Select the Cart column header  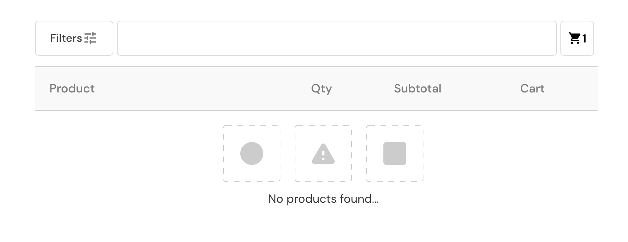pyautogui.click(x=532, y=89)
